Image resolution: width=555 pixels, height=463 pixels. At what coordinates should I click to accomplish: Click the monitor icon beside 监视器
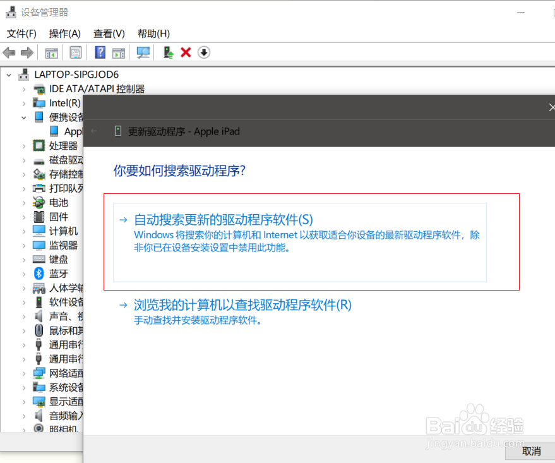[x=39, y=245]
